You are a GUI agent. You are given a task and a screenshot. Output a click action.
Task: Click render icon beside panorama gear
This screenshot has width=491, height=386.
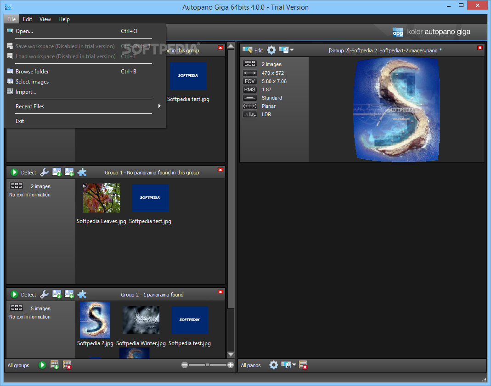284,50
